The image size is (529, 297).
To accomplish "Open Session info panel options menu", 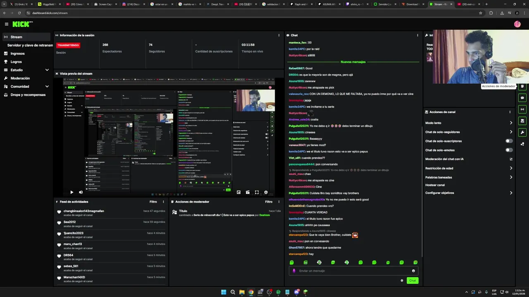I will (x=279, y=35).
